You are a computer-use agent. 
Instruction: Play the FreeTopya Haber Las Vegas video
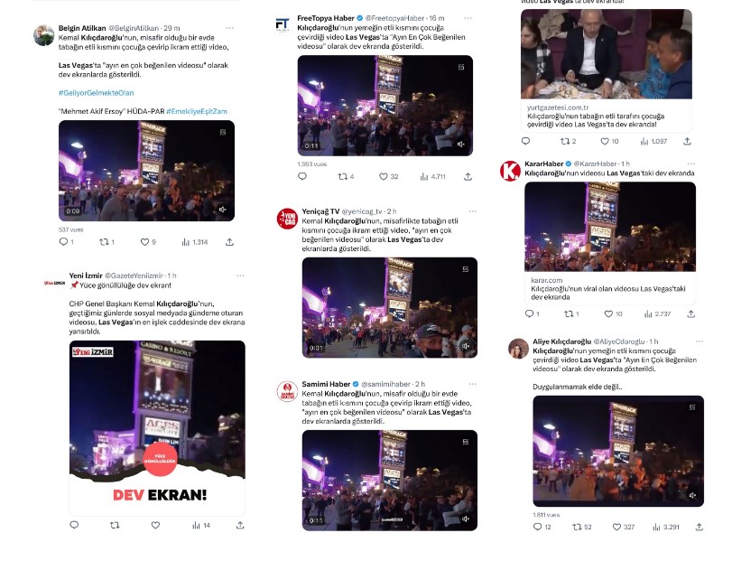click(x=385, y=106)
